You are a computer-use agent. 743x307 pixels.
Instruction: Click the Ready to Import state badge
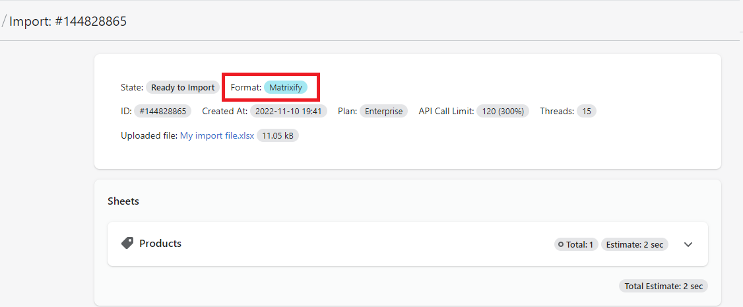tap(183, 87)
